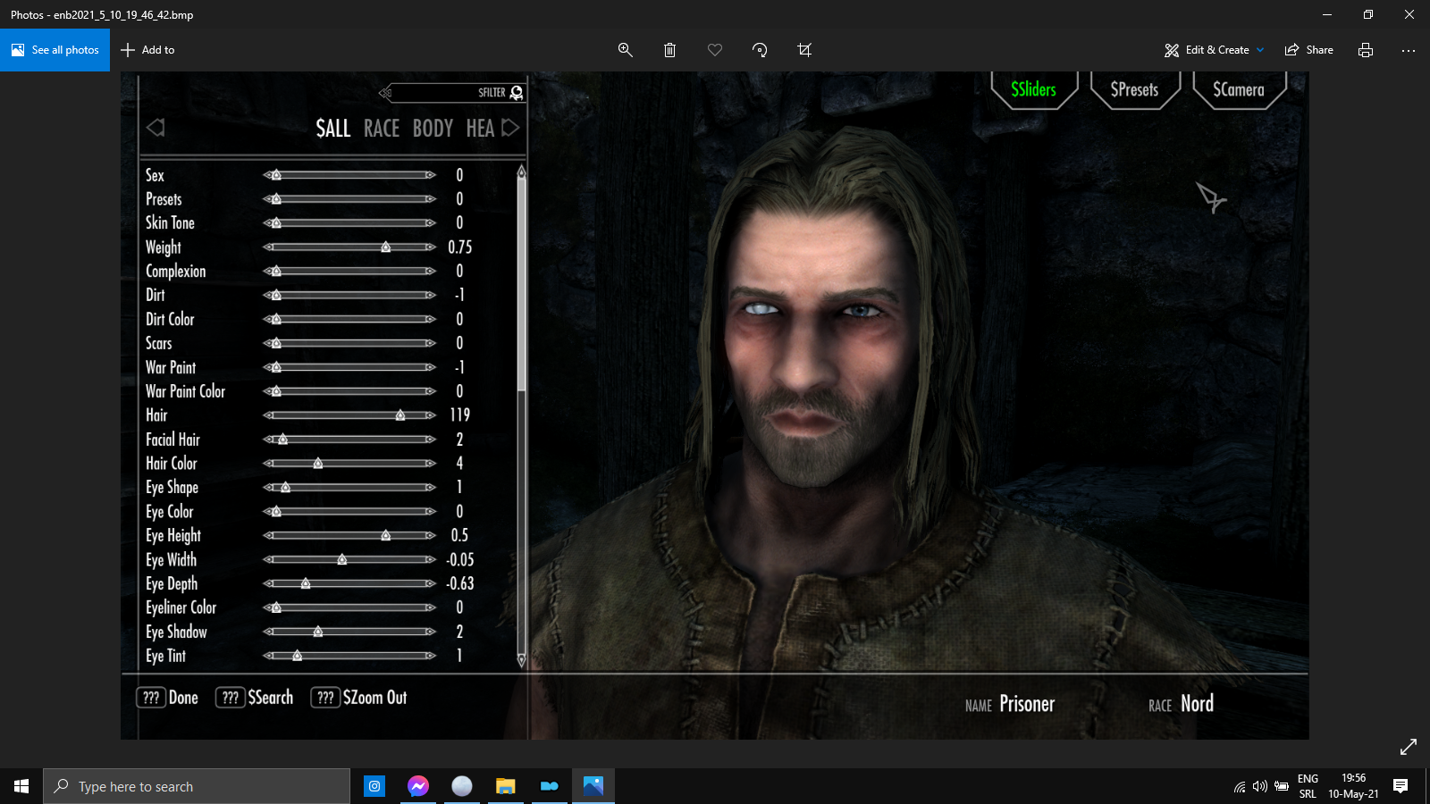Click the Hair Color slider handle
The height and width of the screenshot is (804, 1430).
pyautogui.click(x=318, y=464)
